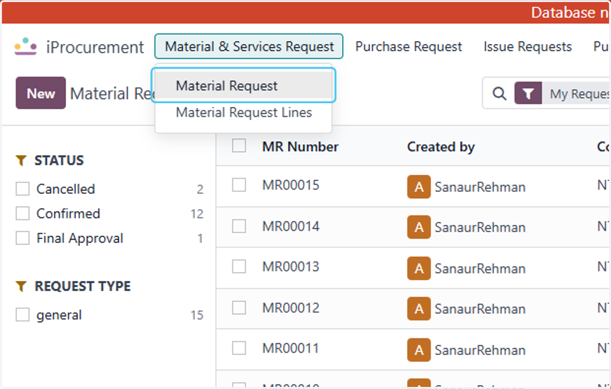Open record MR00014

click(291, 226)
